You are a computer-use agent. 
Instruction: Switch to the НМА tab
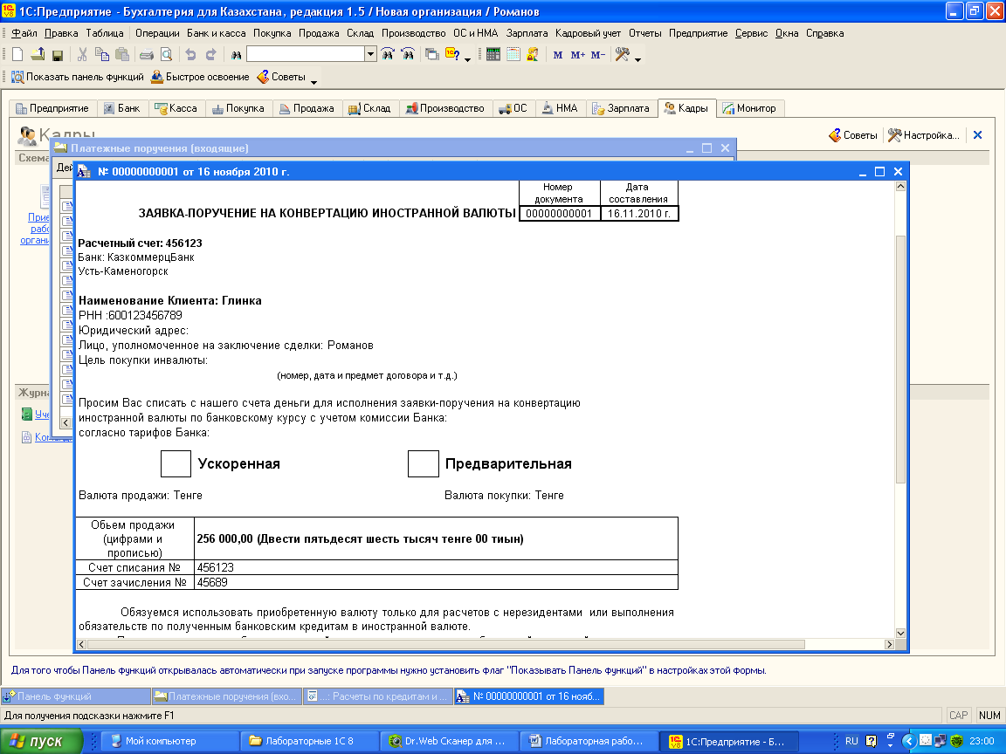[x=560, y=108]
